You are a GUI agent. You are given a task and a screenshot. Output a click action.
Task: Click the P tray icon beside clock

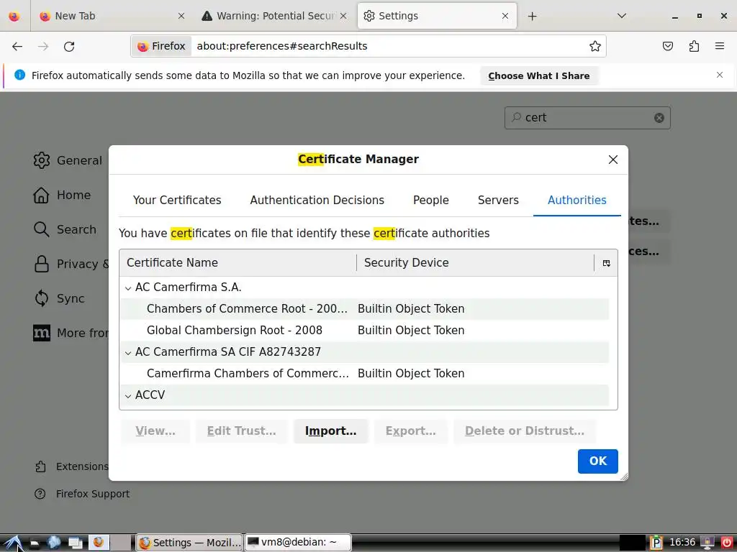[x=656, y=543]
